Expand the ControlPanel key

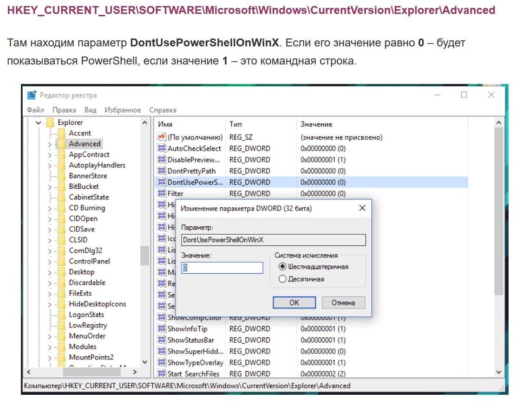coord(50,262)
